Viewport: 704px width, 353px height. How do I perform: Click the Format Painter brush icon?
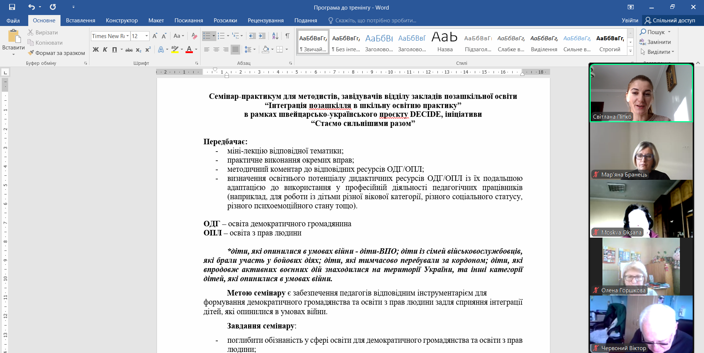tap(31, 53)
